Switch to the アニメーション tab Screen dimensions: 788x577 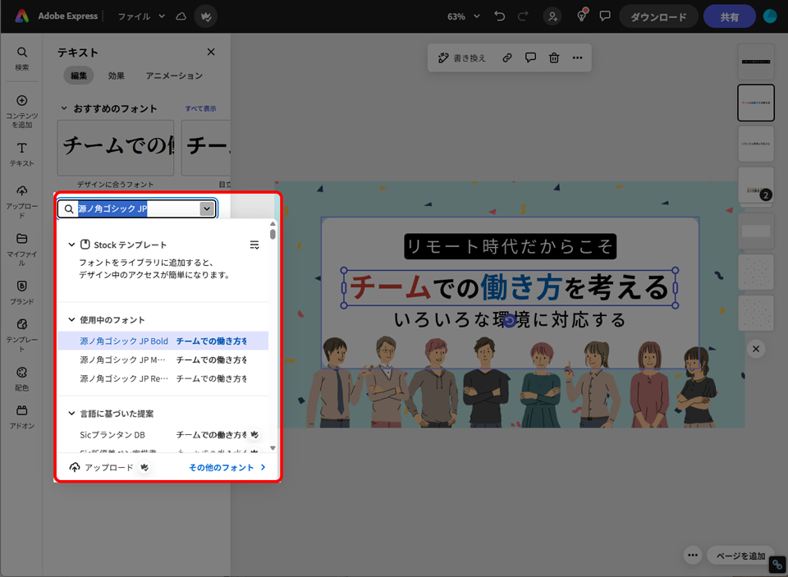point(174,76)
